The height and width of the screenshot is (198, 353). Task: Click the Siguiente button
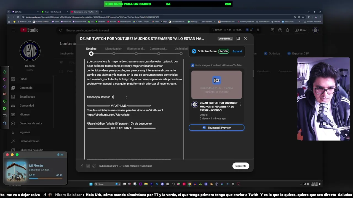pyautogui.click(x=241, y=166)
